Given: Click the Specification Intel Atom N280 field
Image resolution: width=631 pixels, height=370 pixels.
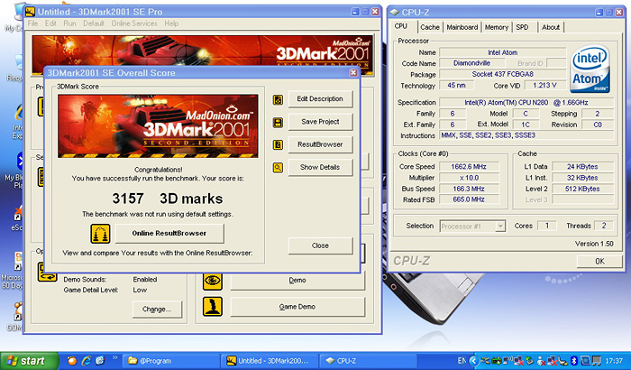Looking at the screenshot, I should 526,102.
